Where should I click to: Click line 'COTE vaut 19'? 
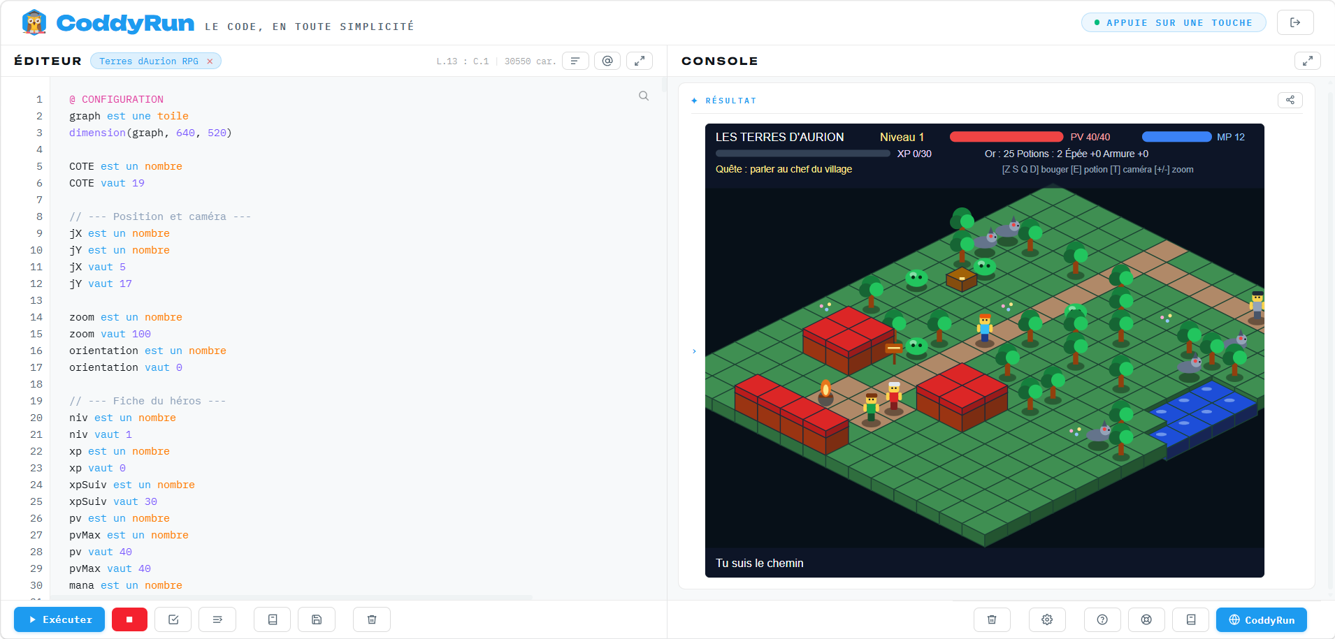(x=107, y=183)
